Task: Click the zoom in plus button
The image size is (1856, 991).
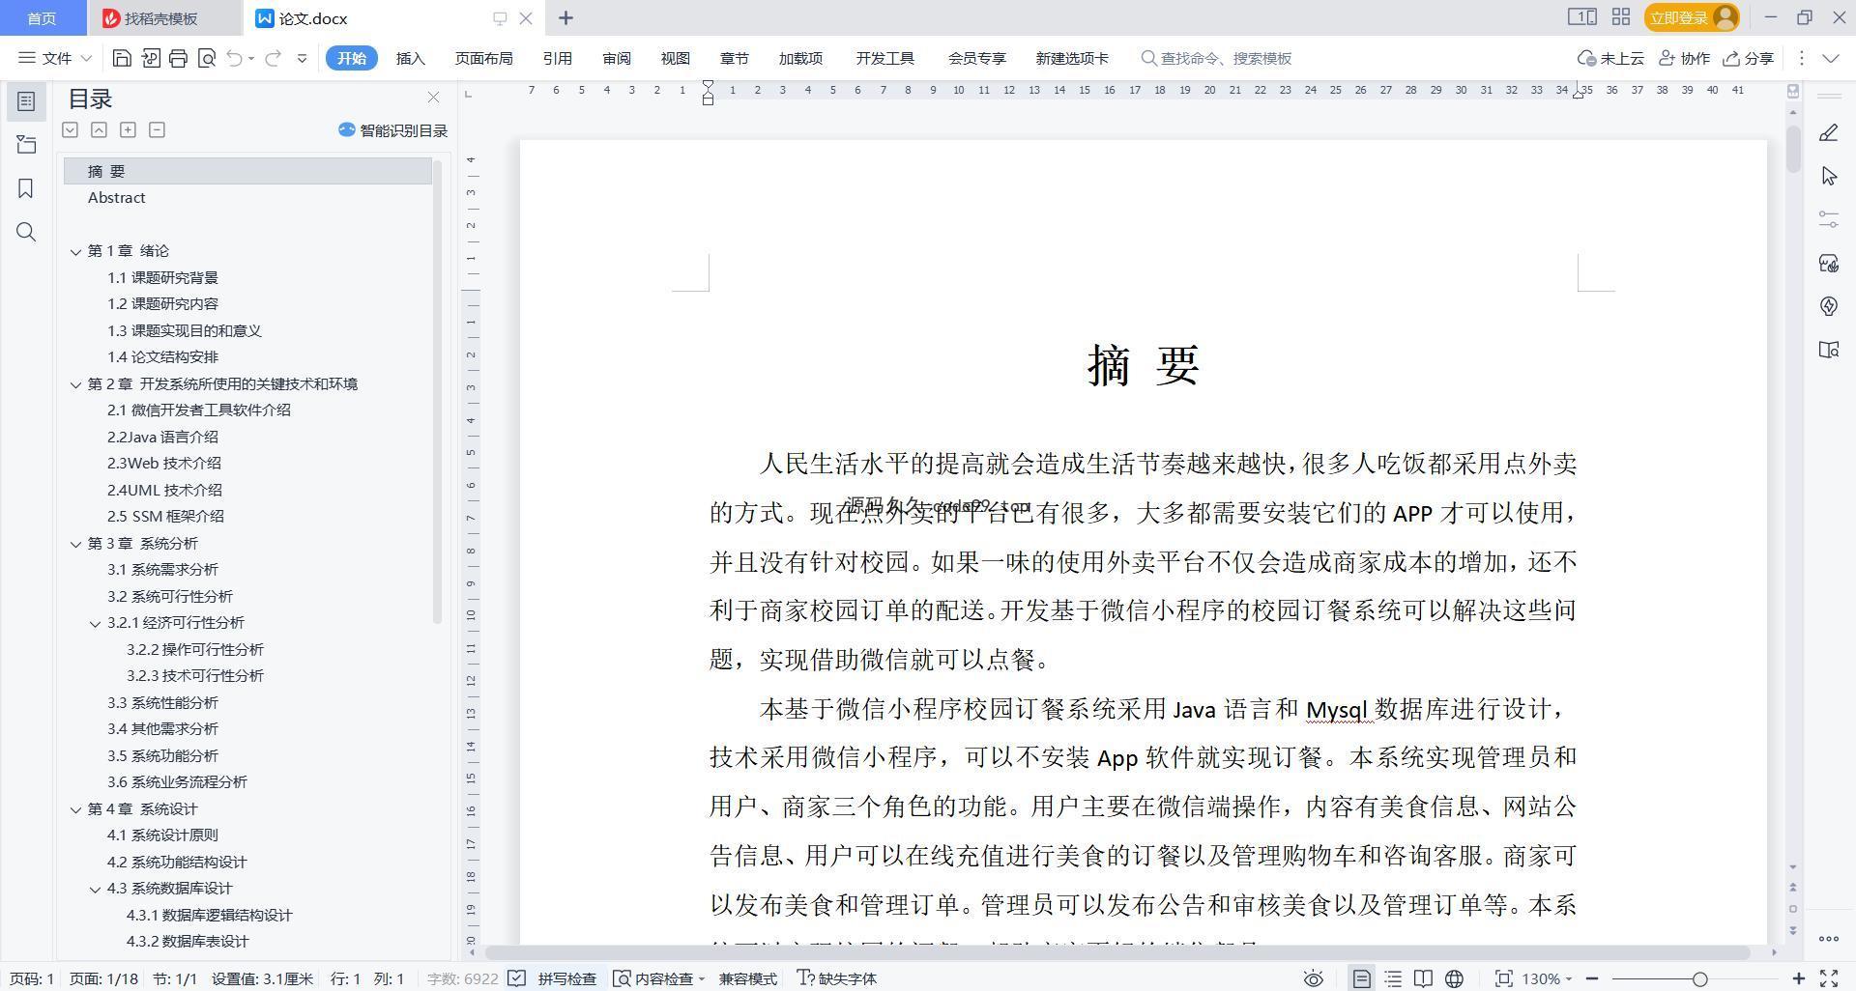Action: [x=1798, y=978]
